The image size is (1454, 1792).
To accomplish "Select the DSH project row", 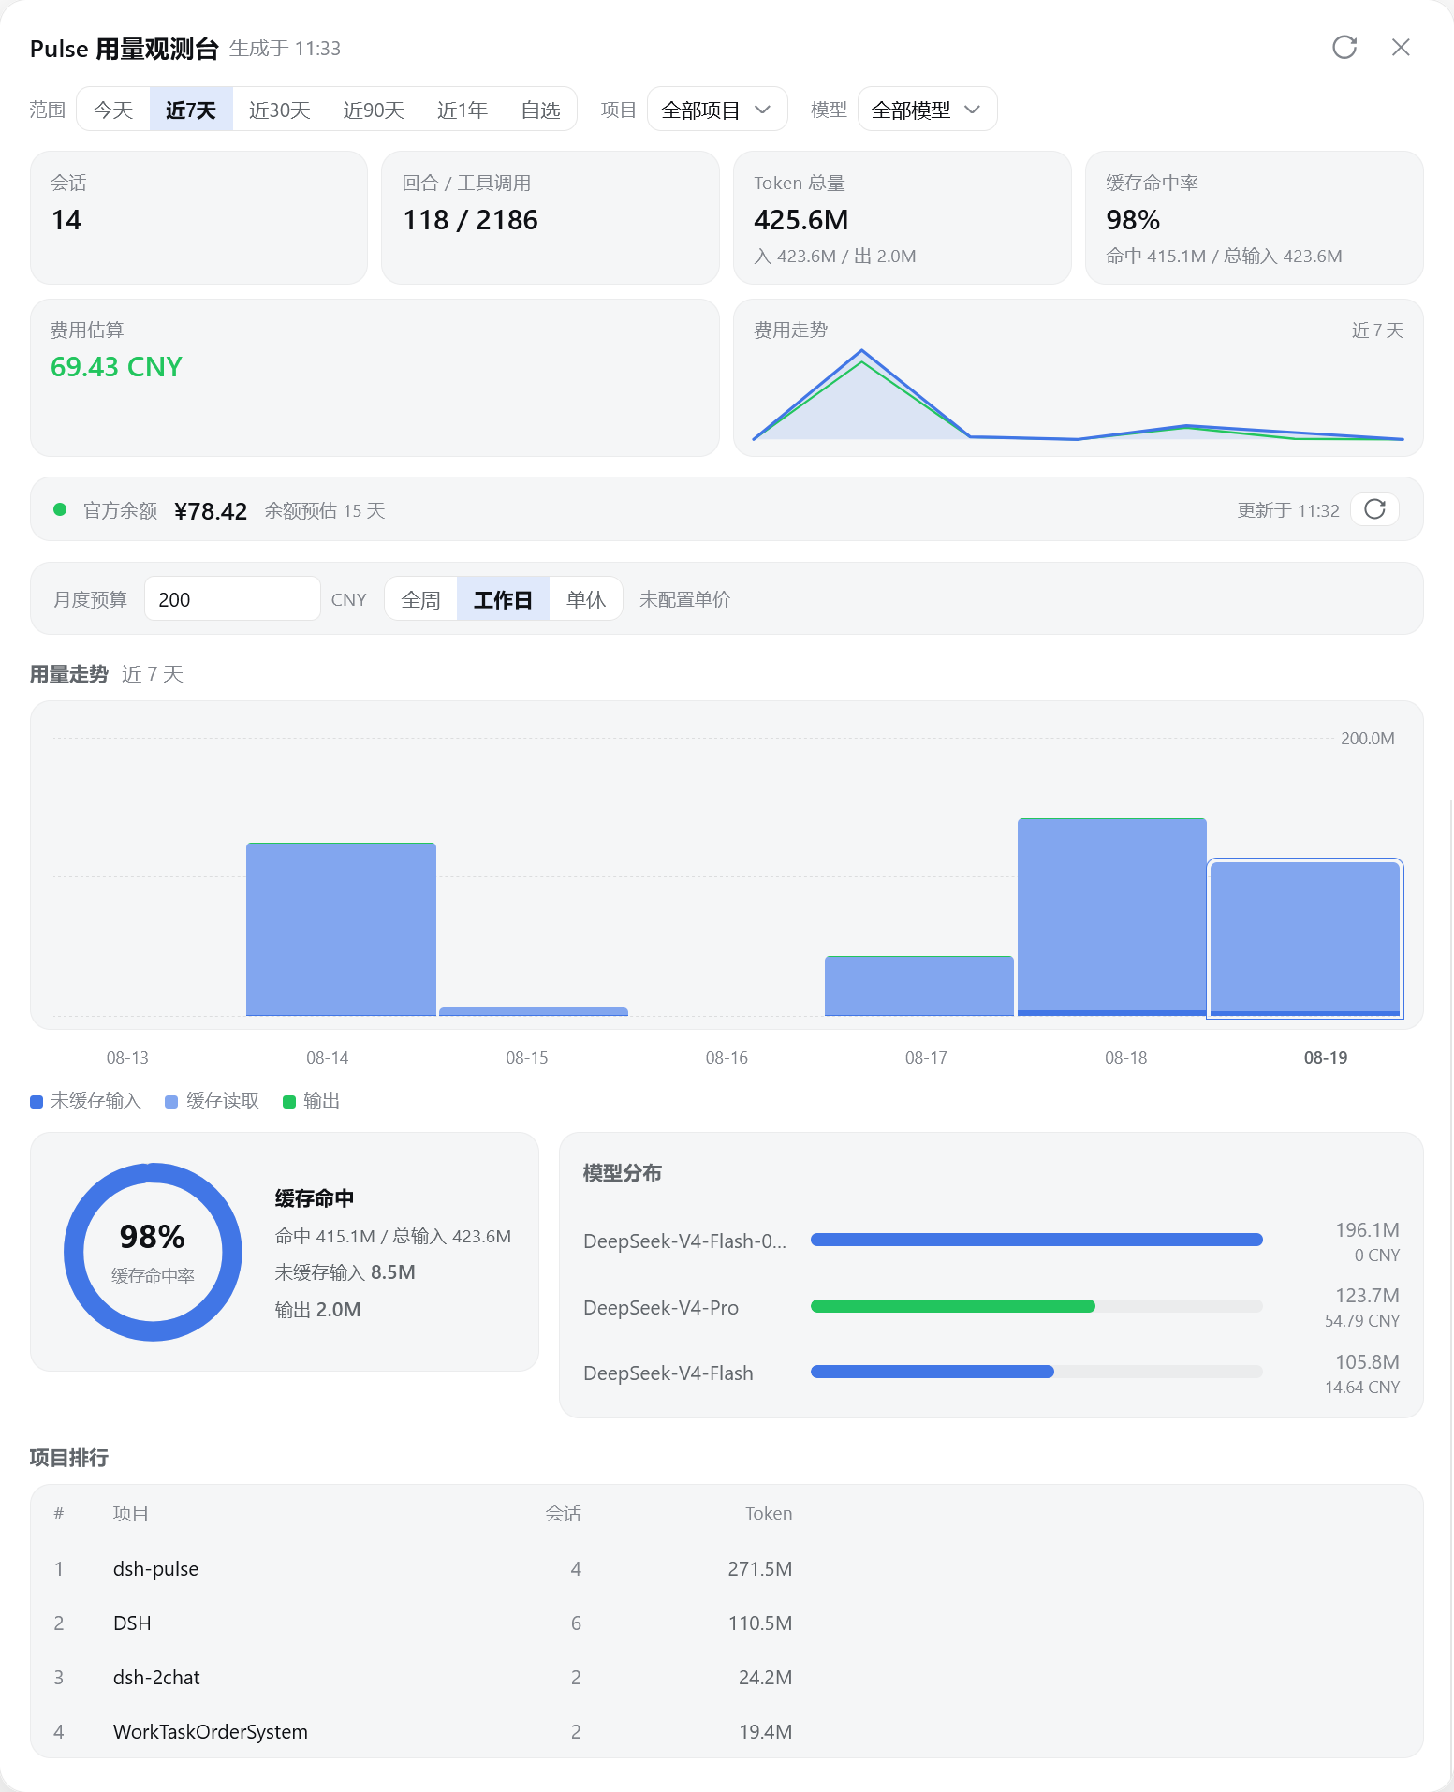I will coord(727,1623).
